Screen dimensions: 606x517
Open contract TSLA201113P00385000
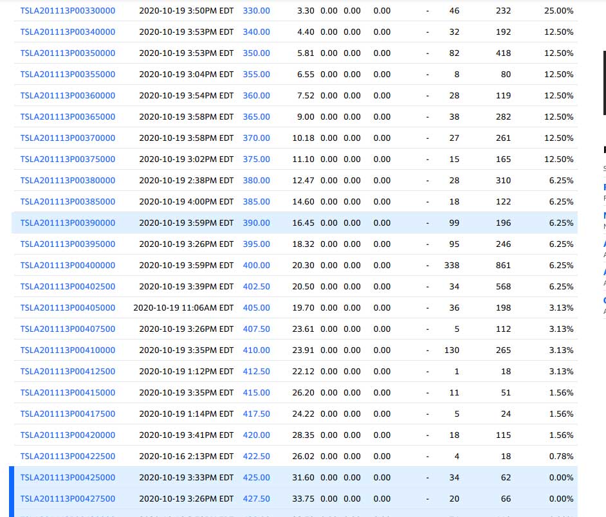tap(68, 202)
